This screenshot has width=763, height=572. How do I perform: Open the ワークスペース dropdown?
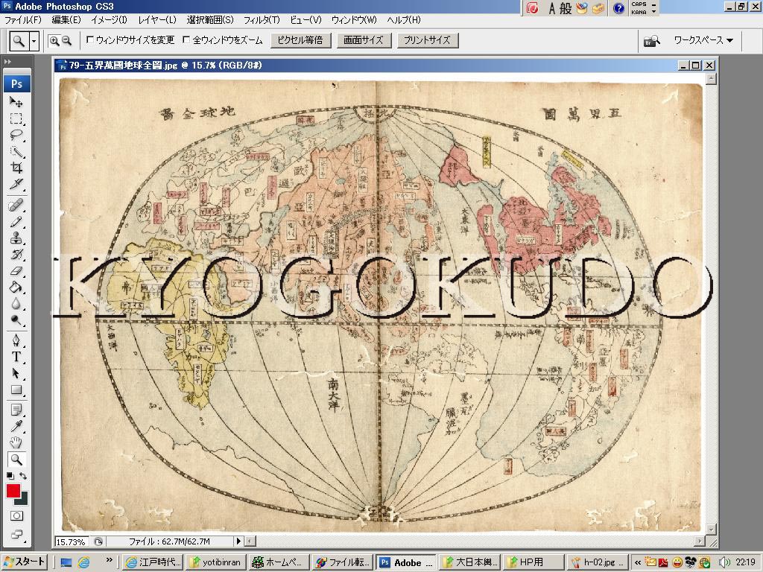click(703, 40)
